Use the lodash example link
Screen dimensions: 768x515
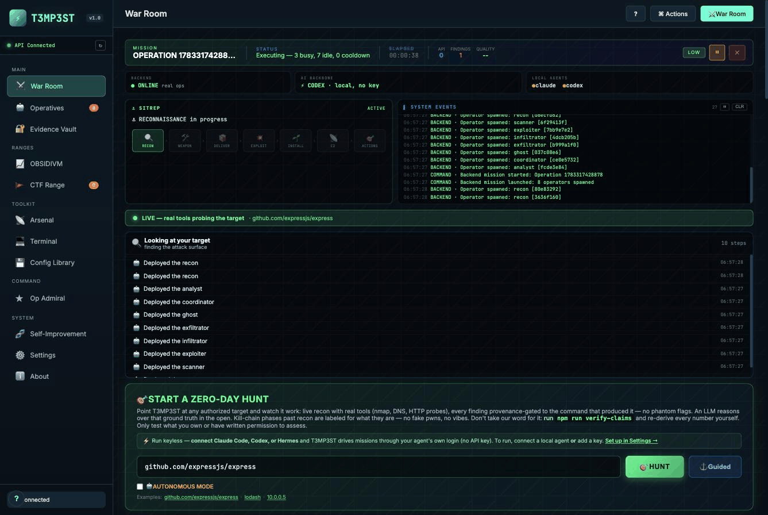click(252, 497)
